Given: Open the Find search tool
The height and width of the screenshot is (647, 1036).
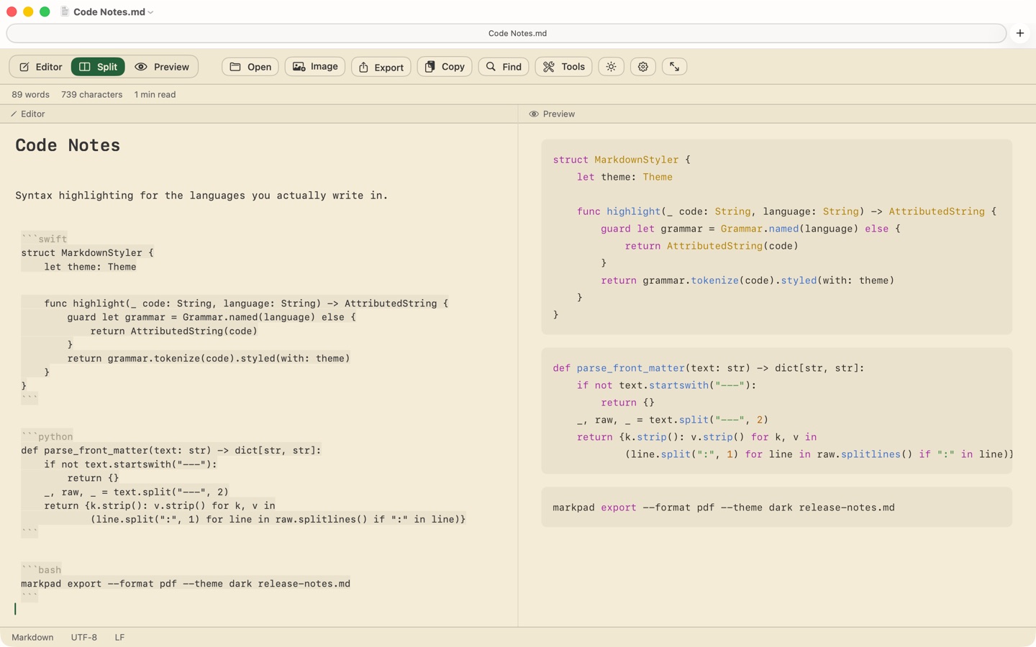Looking at the screenshot, I should pos(504,67).
